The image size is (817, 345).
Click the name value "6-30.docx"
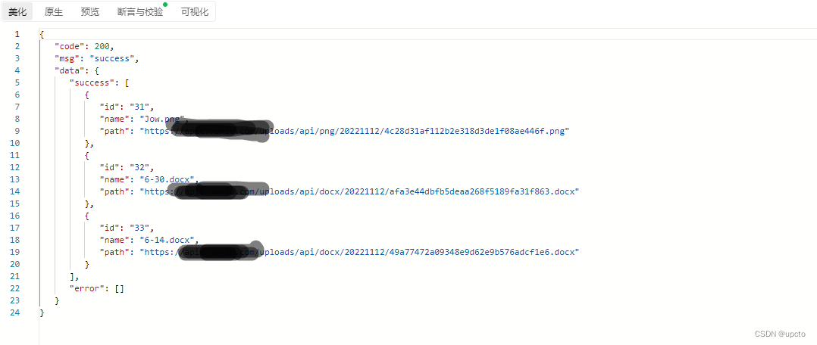tap(167, 179)
